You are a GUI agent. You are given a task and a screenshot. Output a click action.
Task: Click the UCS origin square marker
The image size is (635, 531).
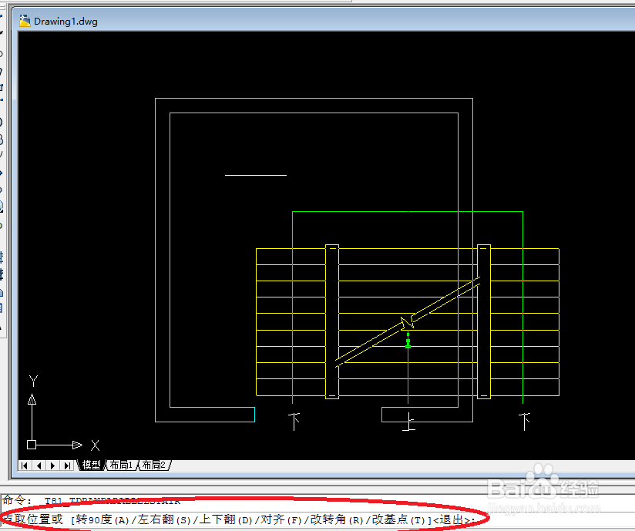click(32, 445)
